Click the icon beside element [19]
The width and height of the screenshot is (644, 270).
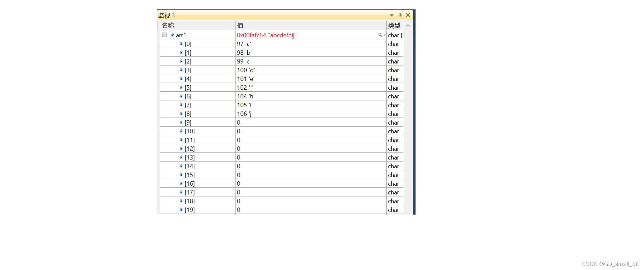(x=181, y=210)
